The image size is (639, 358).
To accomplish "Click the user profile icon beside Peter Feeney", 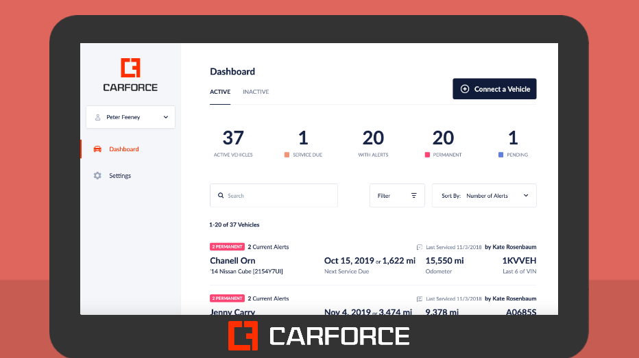I will [98, 117].
